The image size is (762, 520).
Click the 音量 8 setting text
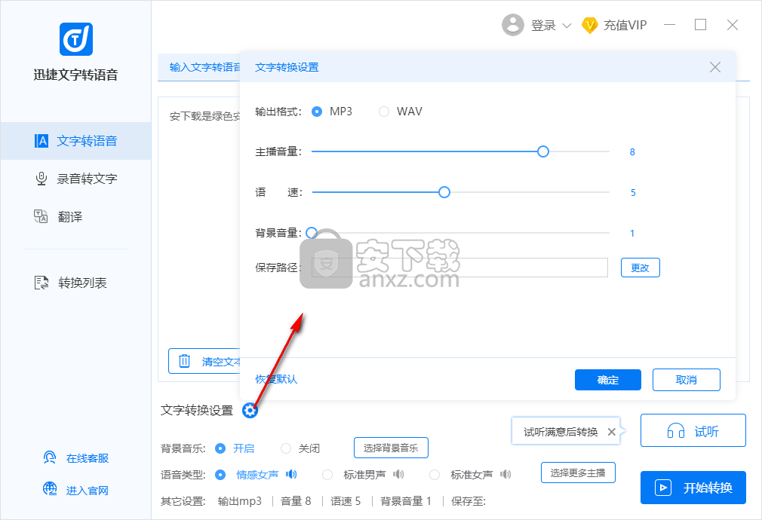296,501
